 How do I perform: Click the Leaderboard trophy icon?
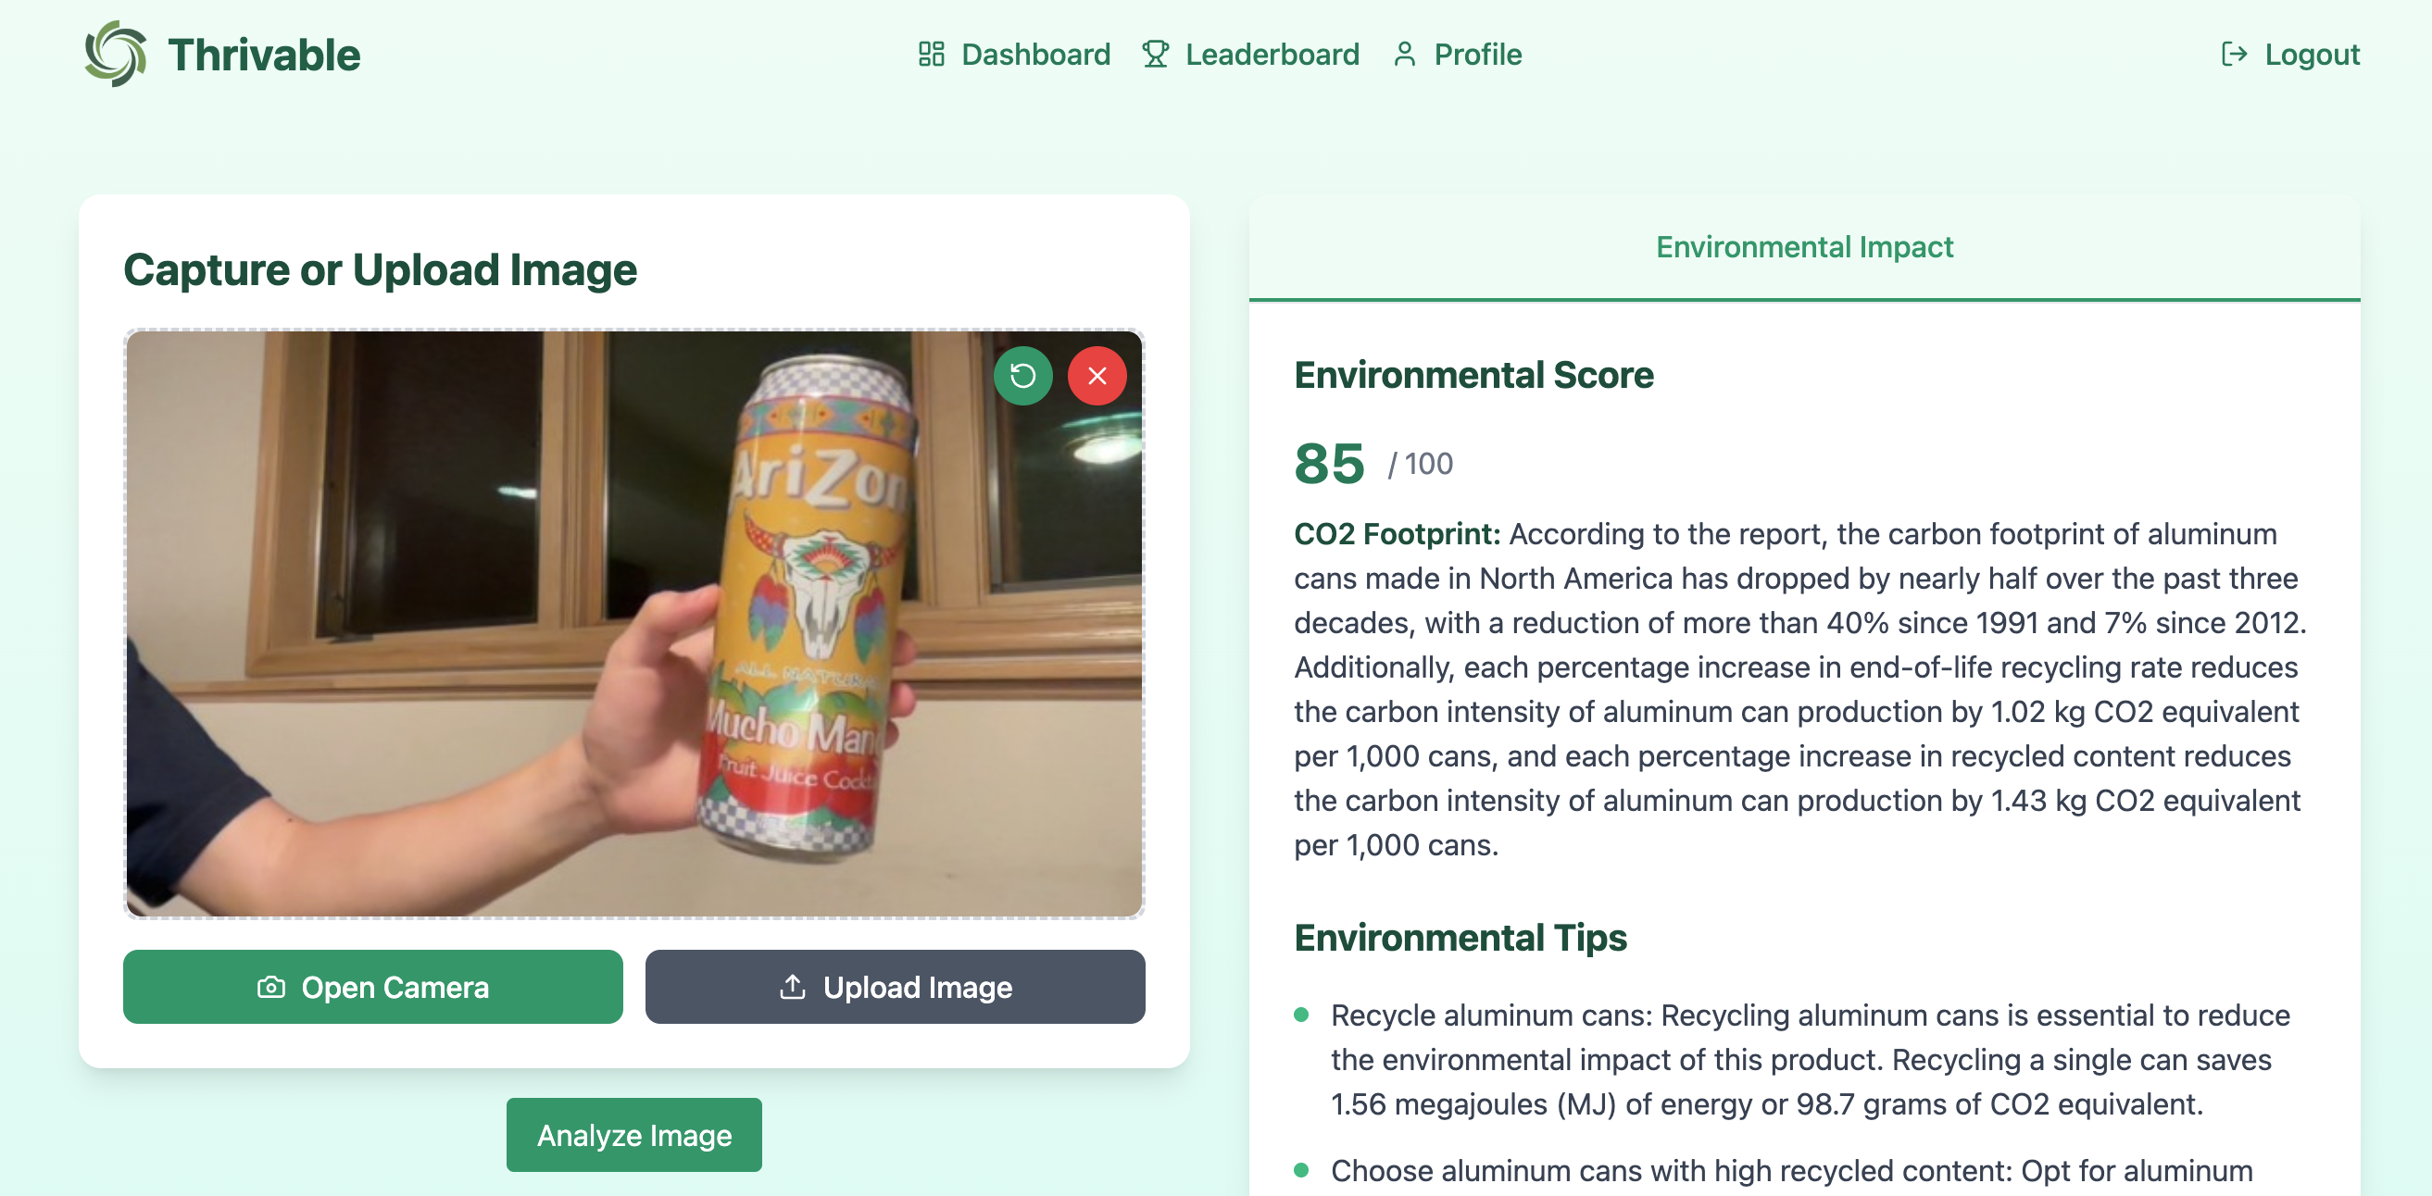click(x=1155, y=54)
